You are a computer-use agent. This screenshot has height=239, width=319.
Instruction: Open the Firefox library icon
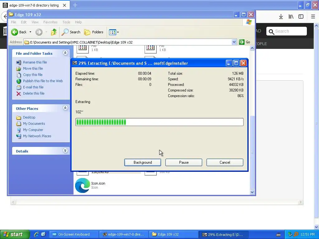click(291, 17)
